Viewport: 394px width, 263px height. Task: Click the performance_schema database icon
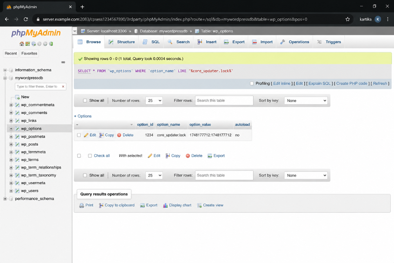[x=11, y=199]
